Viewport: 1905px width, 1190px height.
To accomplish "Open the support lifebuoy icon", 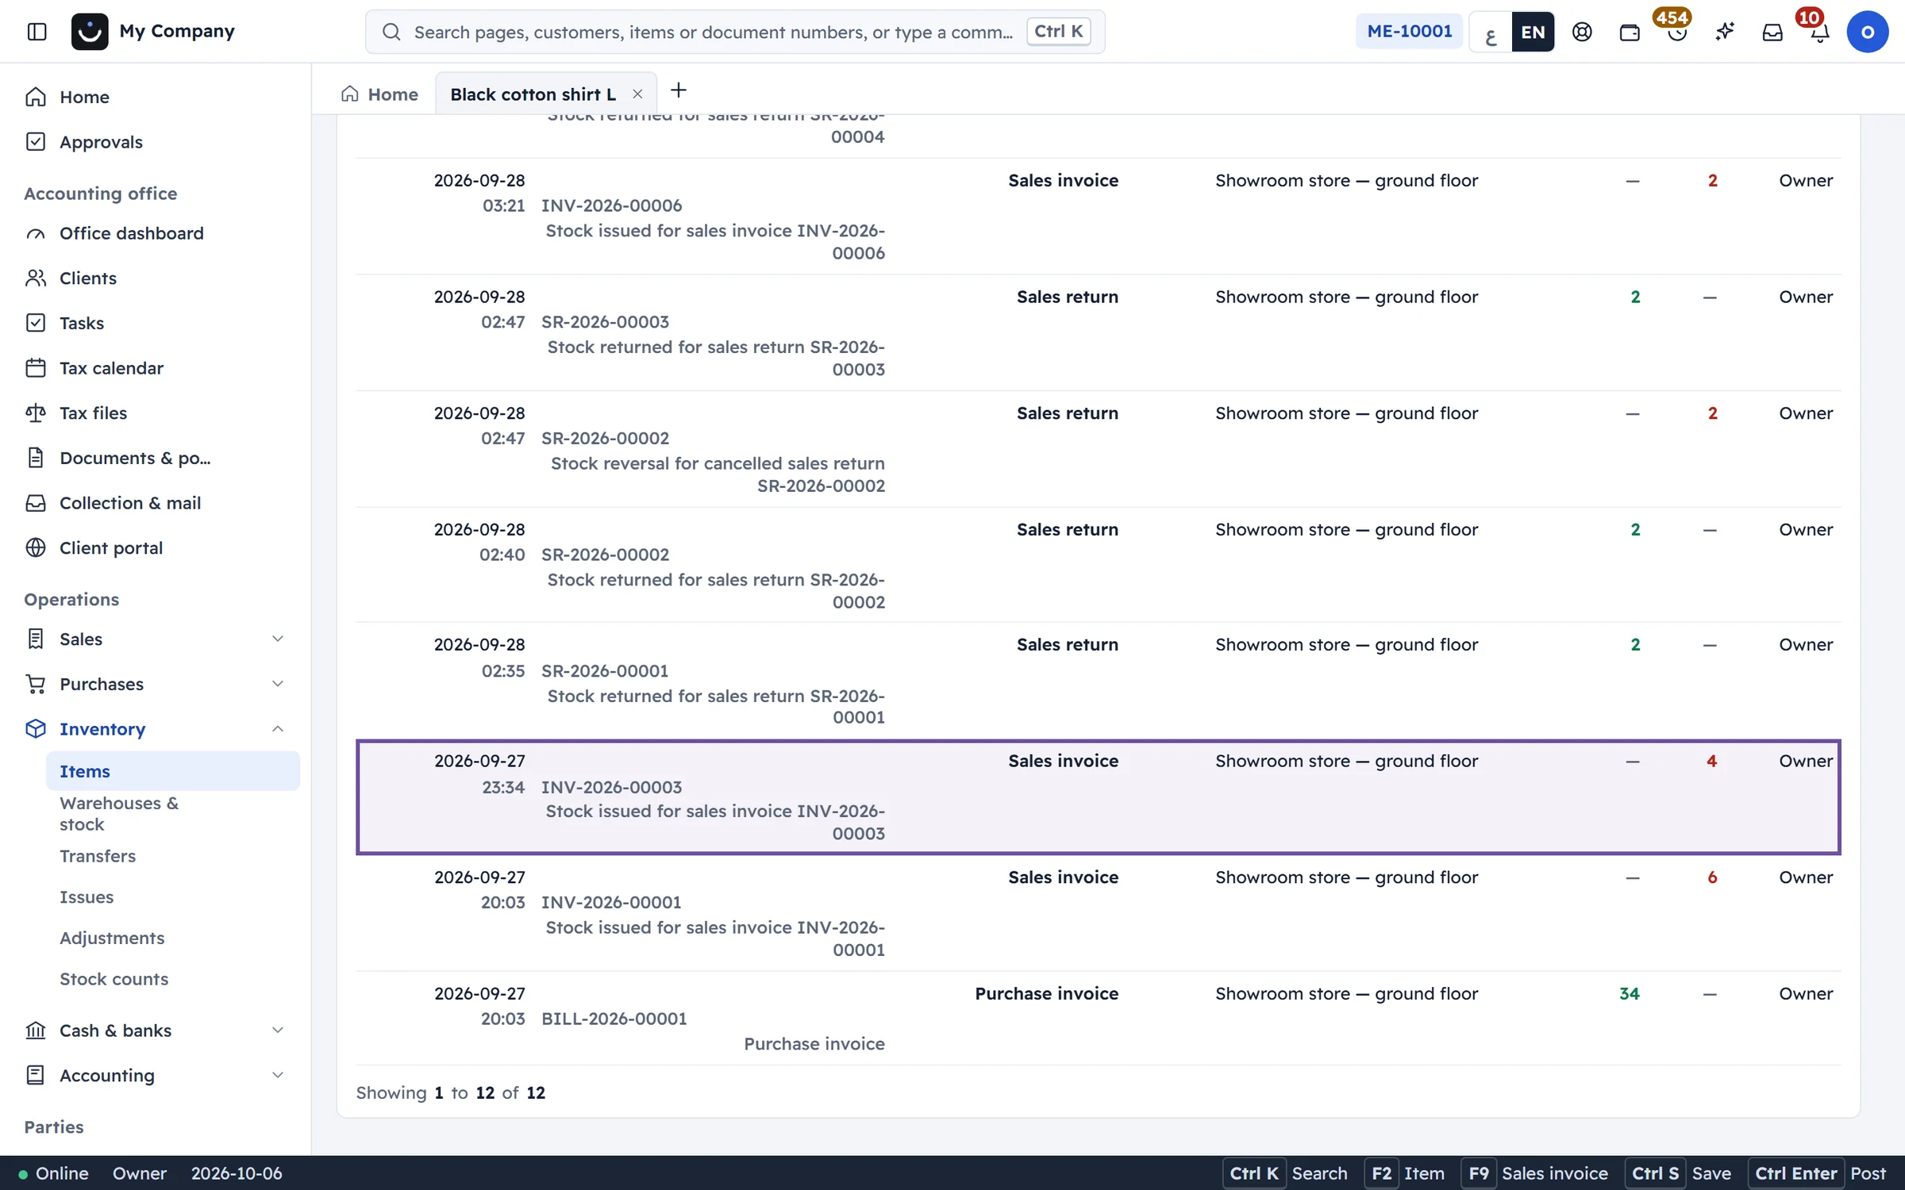I will point(1582,32).
